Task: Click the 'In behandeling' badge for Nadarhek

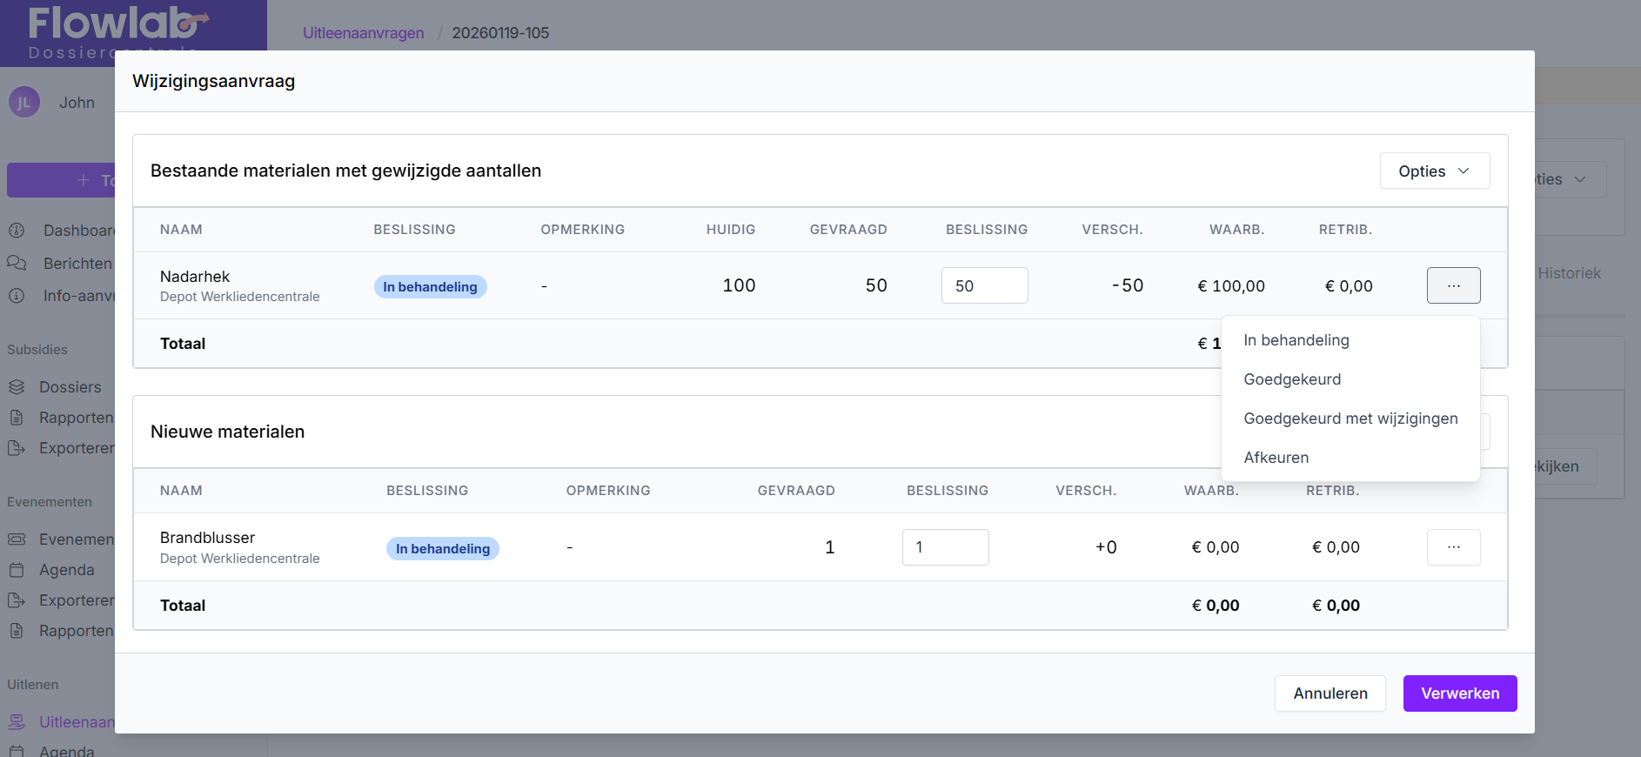Action: coord(430,287)
